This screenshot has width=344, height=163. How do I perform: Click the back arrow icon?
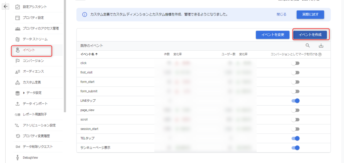[5, 7]
